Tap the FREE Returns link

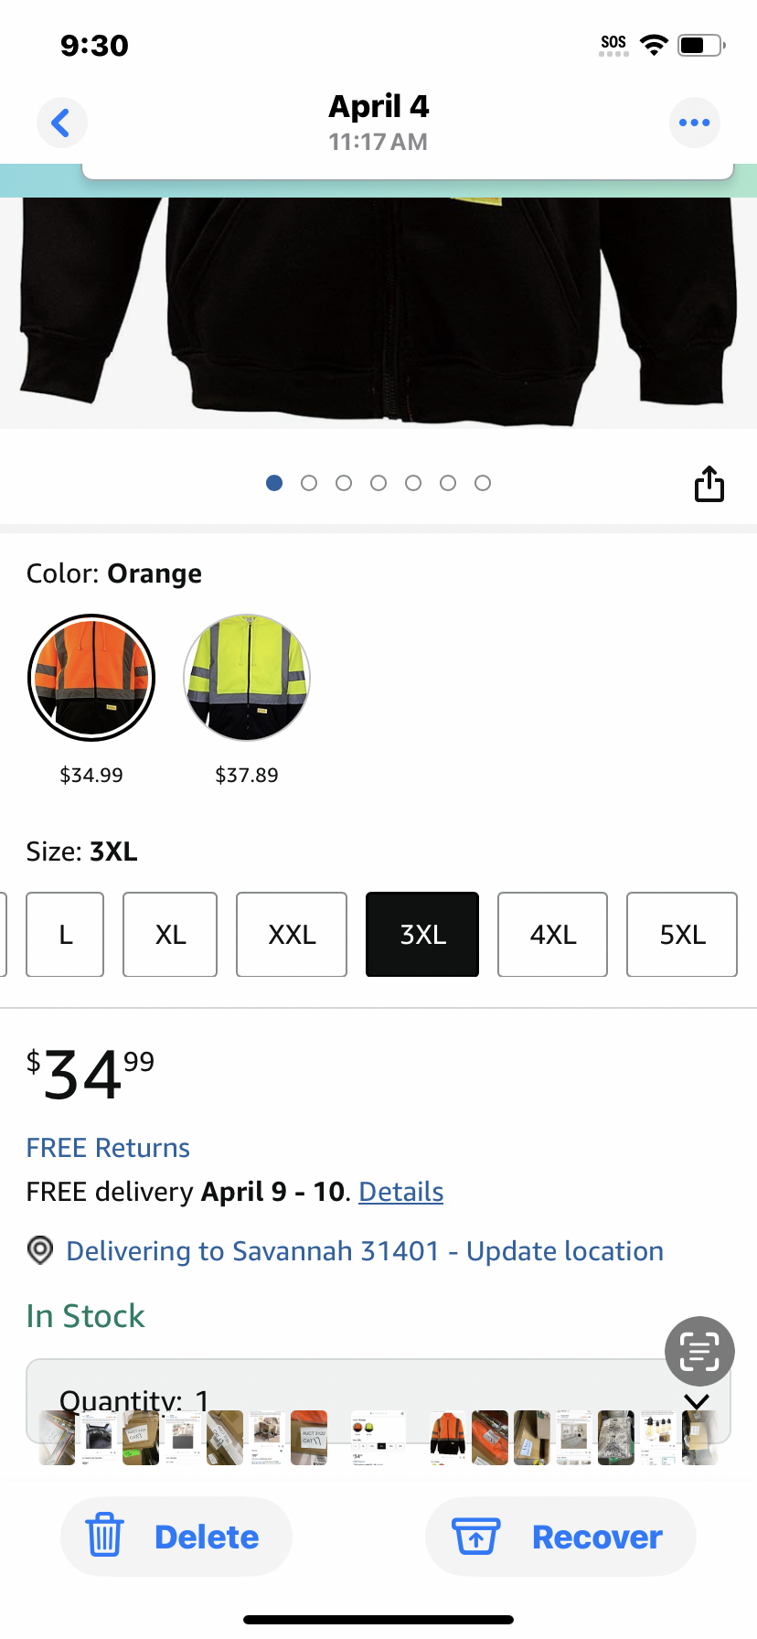[x=108, y=1148]
